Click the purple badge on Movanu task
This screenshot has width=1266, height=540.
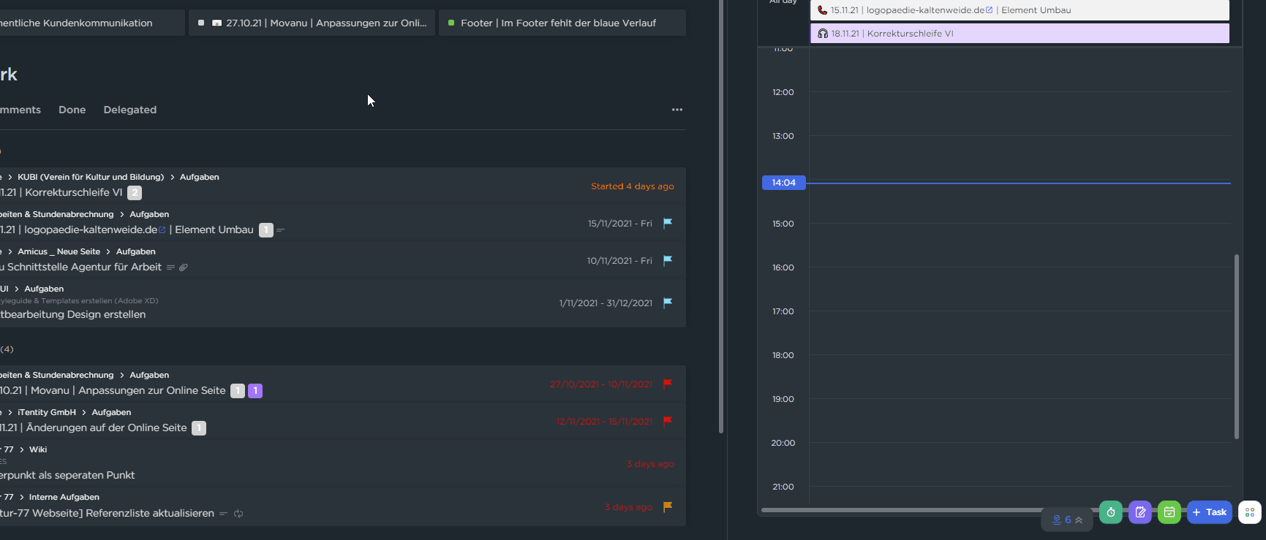pos(255,391)
